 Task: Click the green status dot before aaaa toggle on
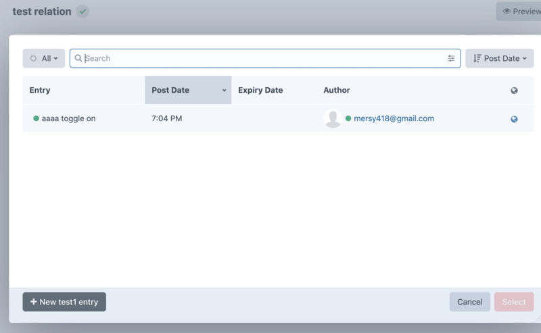point(36,118)
